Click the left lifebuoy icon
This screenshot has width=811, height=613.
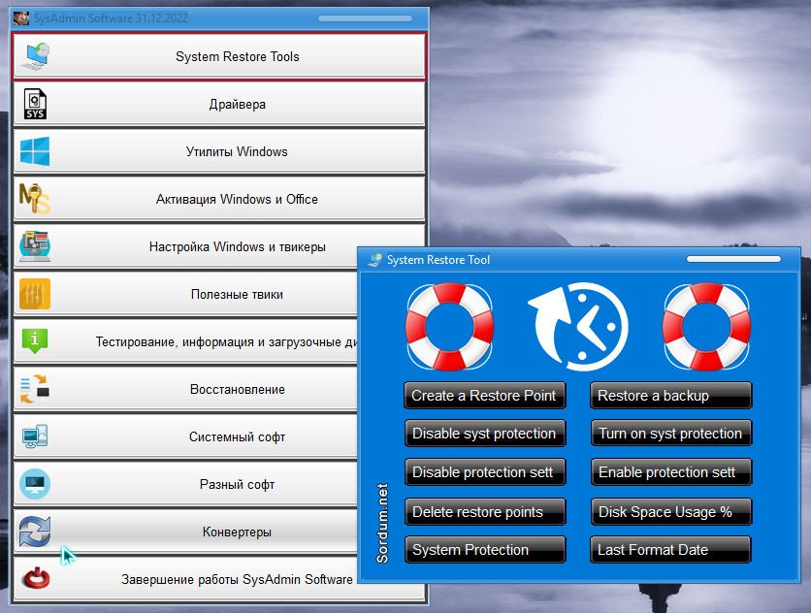pos(449,327)
